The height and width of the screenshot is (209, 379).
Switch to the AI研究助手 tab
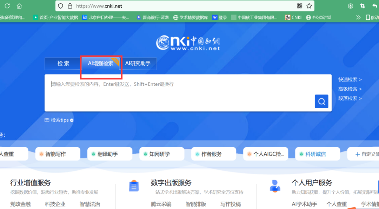(138, 63)
